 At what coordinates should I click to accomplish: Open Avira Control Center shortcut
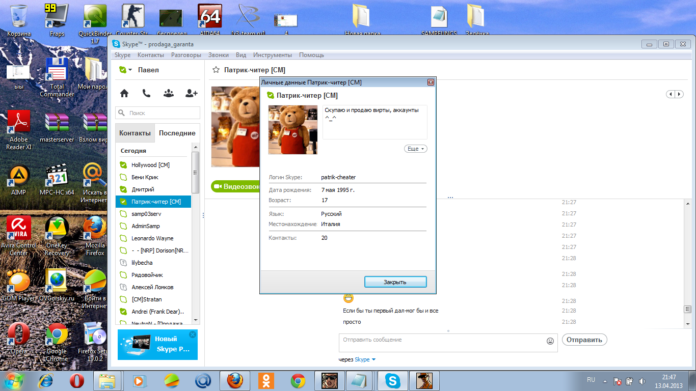coord(19,236)
